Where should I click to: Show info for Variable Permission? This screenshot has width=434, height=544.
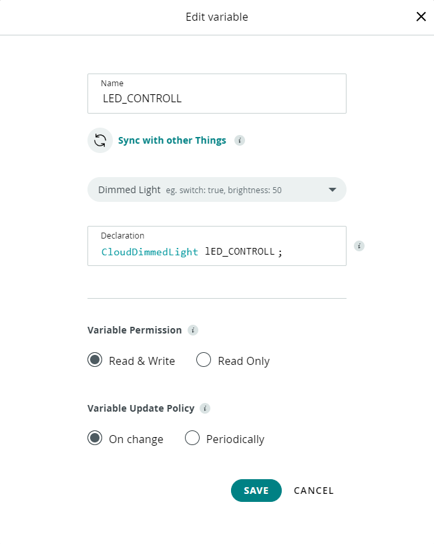193,330
